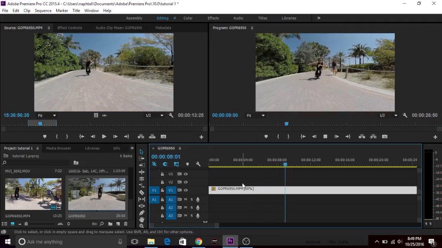Select the Track Select Forward tool
Screen dimensions: 442x248
click(x=142, y=158)
